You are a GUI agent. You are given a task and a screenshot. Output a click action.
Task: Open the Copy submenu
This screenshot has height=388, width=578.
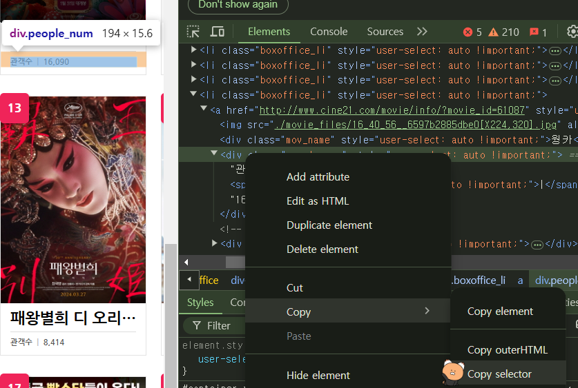point(348,312)
